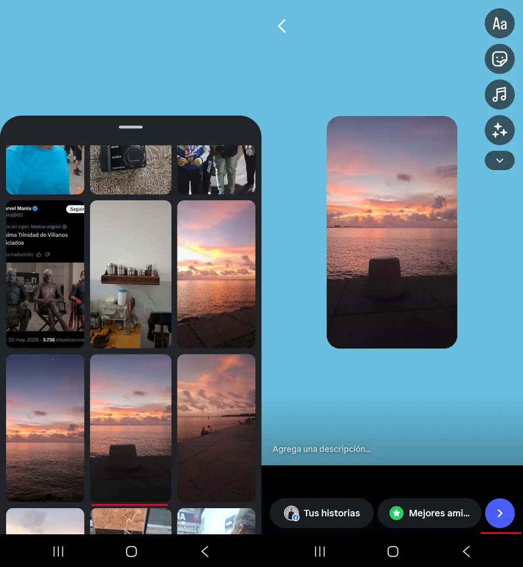Open recent apps on the left navigation bar
523x567 pixels.
[x=58, y=552]
